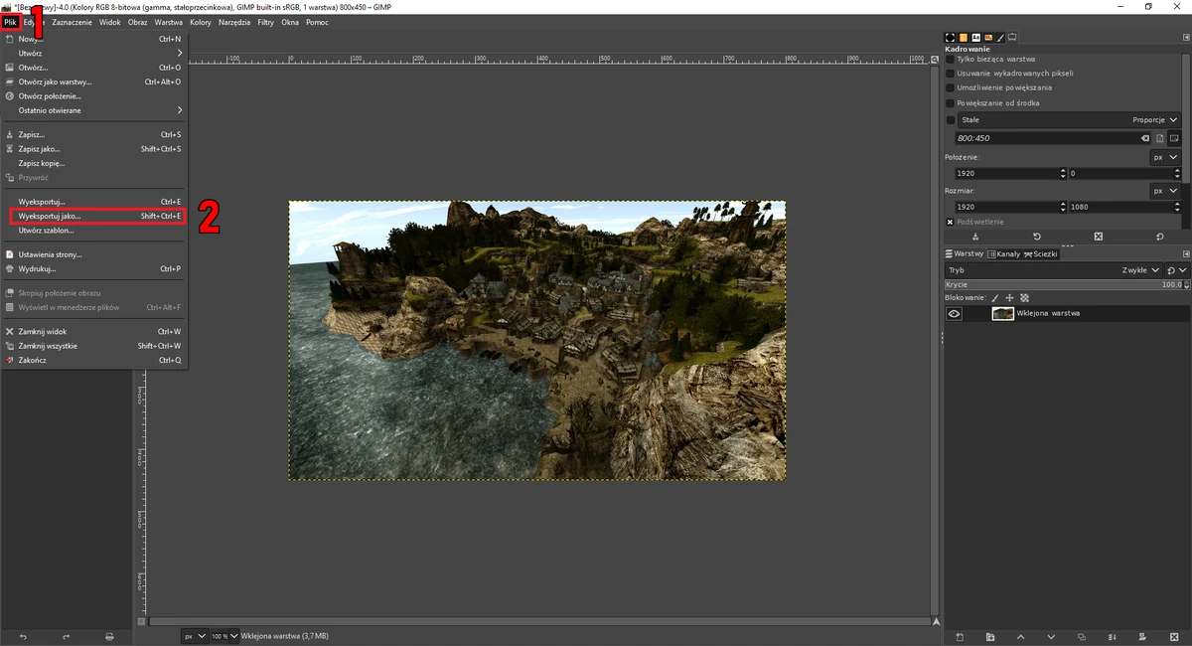
Task: Delete the layer with bottom-right X icon
Action: coord(1174,636)
